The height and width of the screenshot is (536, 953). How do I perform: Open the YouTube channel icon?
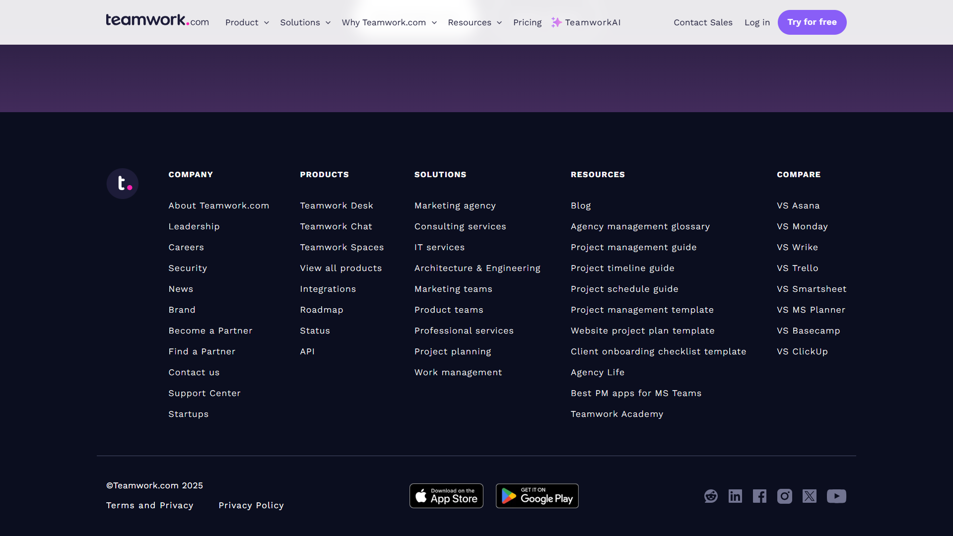pos(837,496)
